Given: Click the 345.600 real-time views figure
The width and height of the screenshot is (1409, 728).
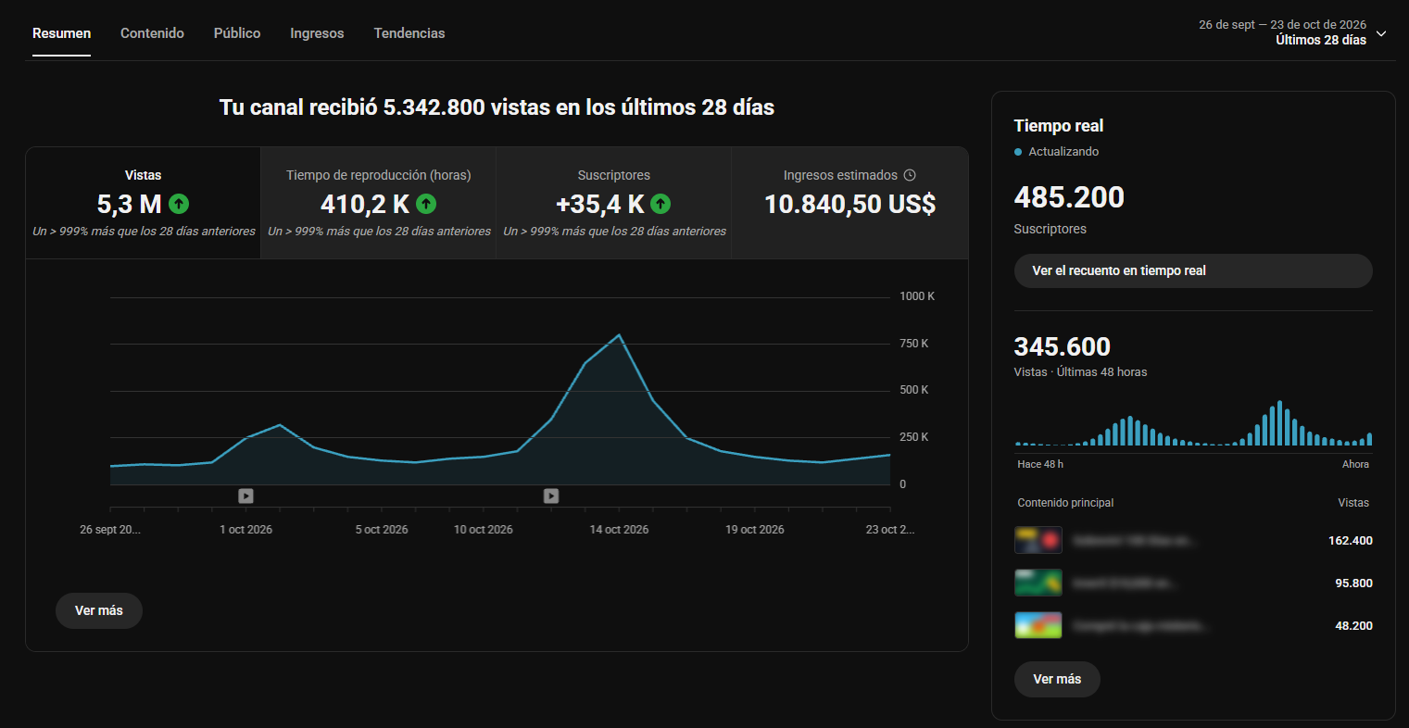Looking at the screenshot, I should point(1063,346).
